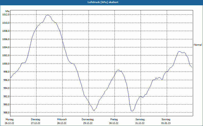Click the '1010,0' y-axis value
The width and height of the screenshot is (203, 126).
tap(6, 23)
